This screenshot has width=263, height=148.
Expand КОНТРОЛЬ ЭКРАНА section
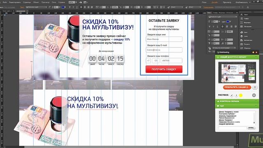[x=237, y=102]
